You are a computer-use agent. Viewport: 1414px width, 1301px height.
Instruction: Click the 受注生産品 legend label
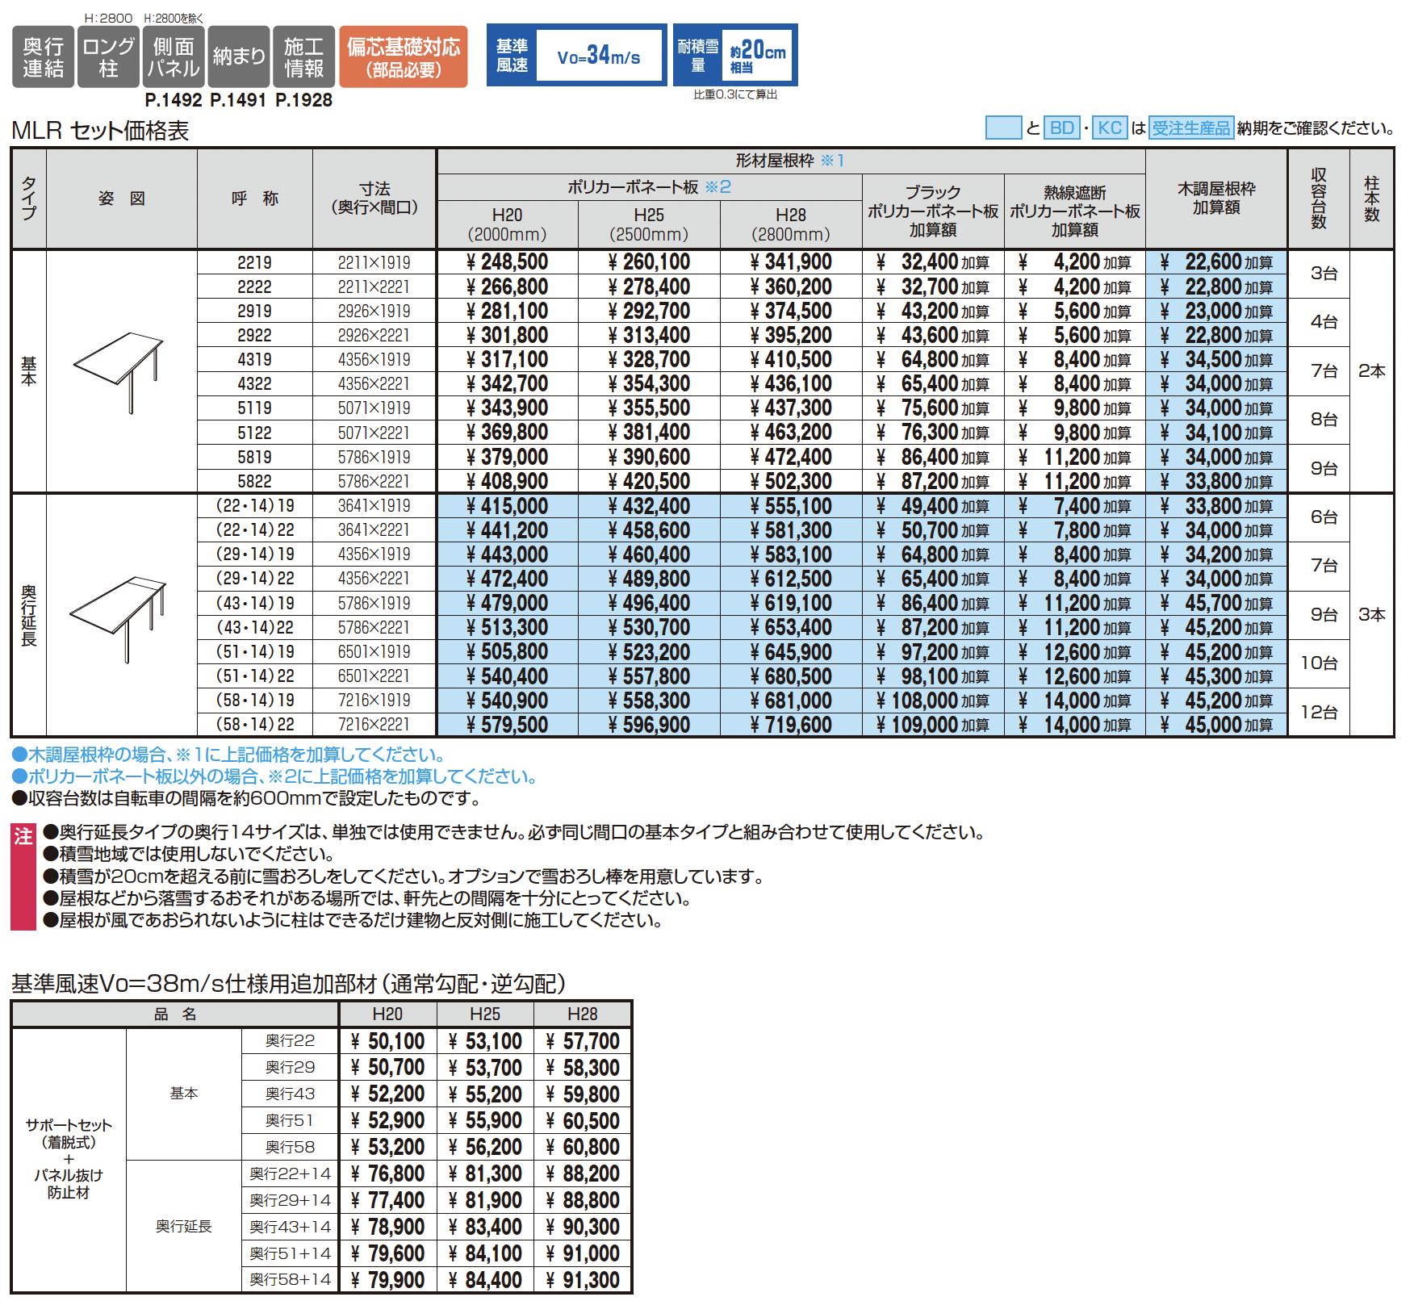tap(1191, 128)
